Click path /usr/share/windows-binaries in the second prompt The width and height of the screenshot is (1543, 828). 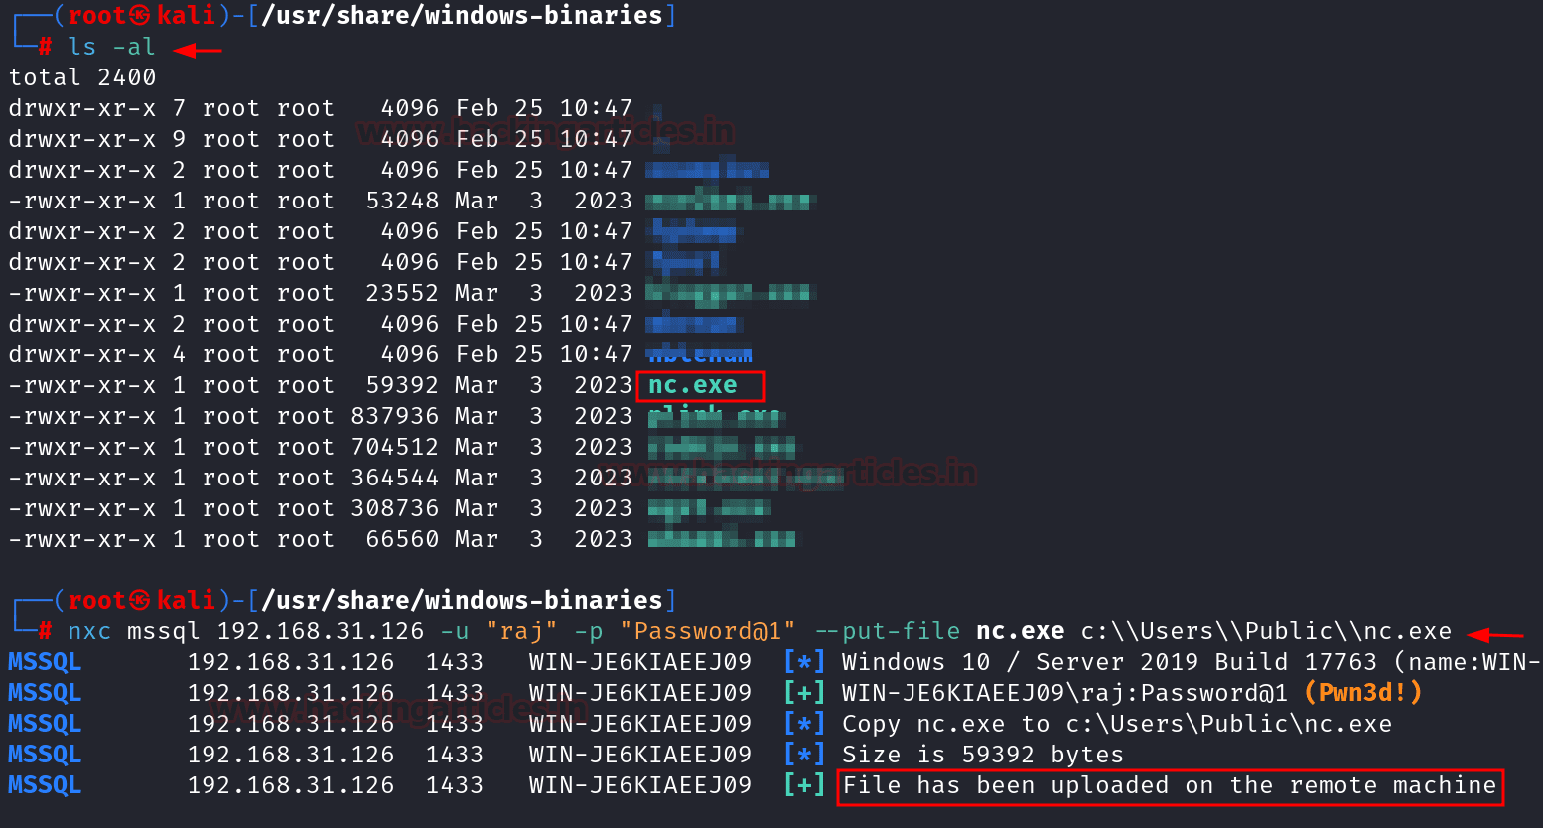click(462, 601)
